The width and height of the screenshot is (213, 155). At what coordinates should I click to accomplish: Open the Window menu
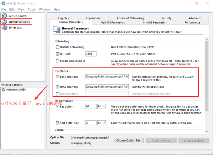point(44,9)
